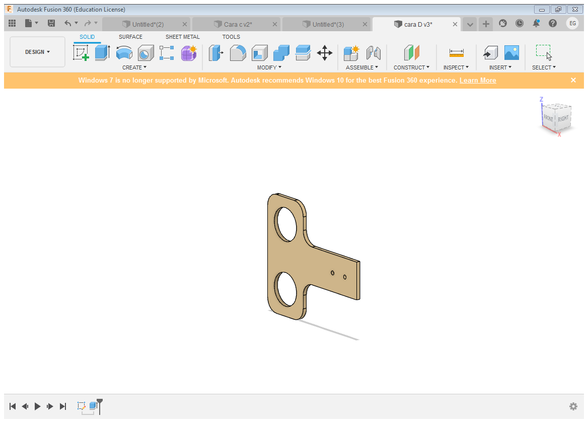The height and width of the screenshot is (423, 588).
Task: Switch to the SURFACE tab
Action: point(130,37)
